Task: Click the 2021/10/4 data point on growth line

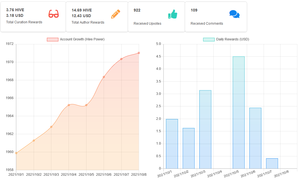Action: pos(69,105)
